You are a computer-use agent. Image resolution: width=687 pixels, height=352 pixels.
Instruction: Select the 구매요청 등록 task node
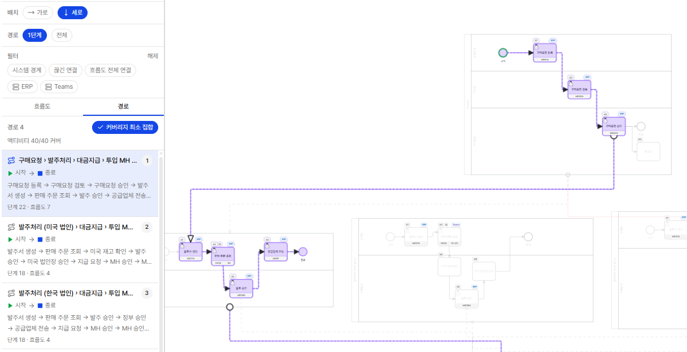pyautogui.click(x=545, y=53)
